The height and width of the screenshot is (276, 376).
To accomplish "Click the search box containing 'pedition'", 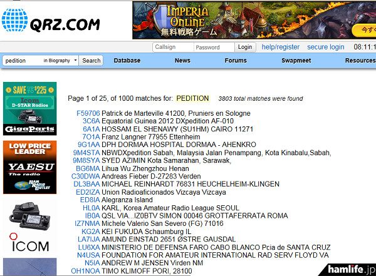I will (22, 61).
